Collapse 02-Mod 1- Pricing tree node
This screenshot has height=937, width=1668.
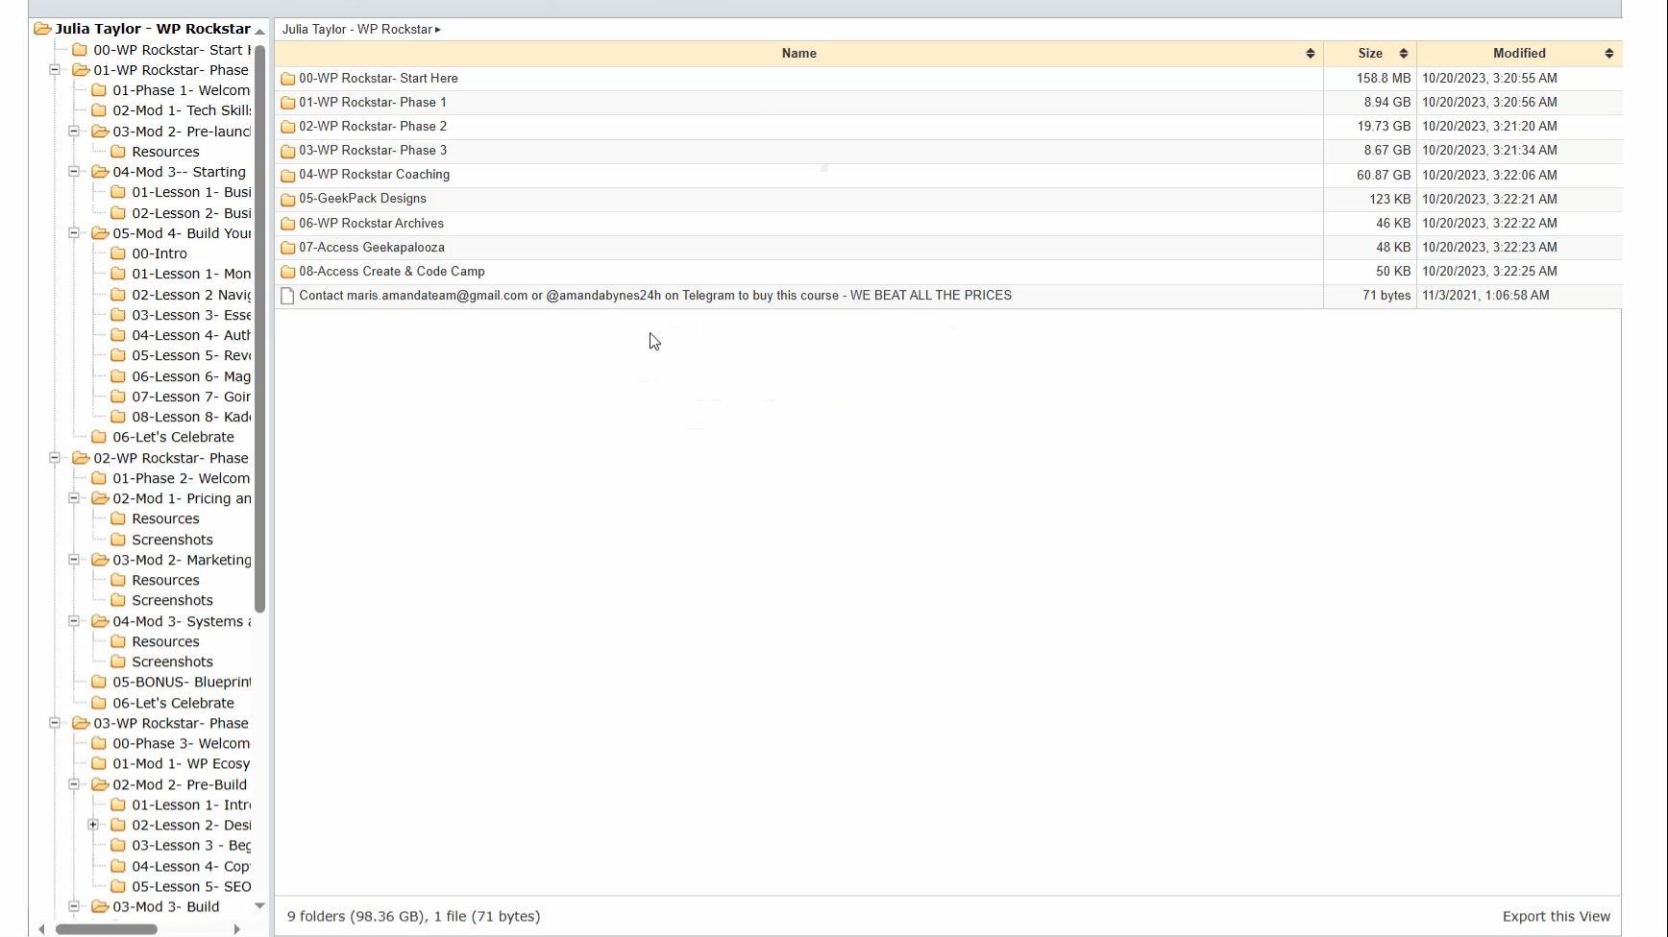tap(74, 498)
